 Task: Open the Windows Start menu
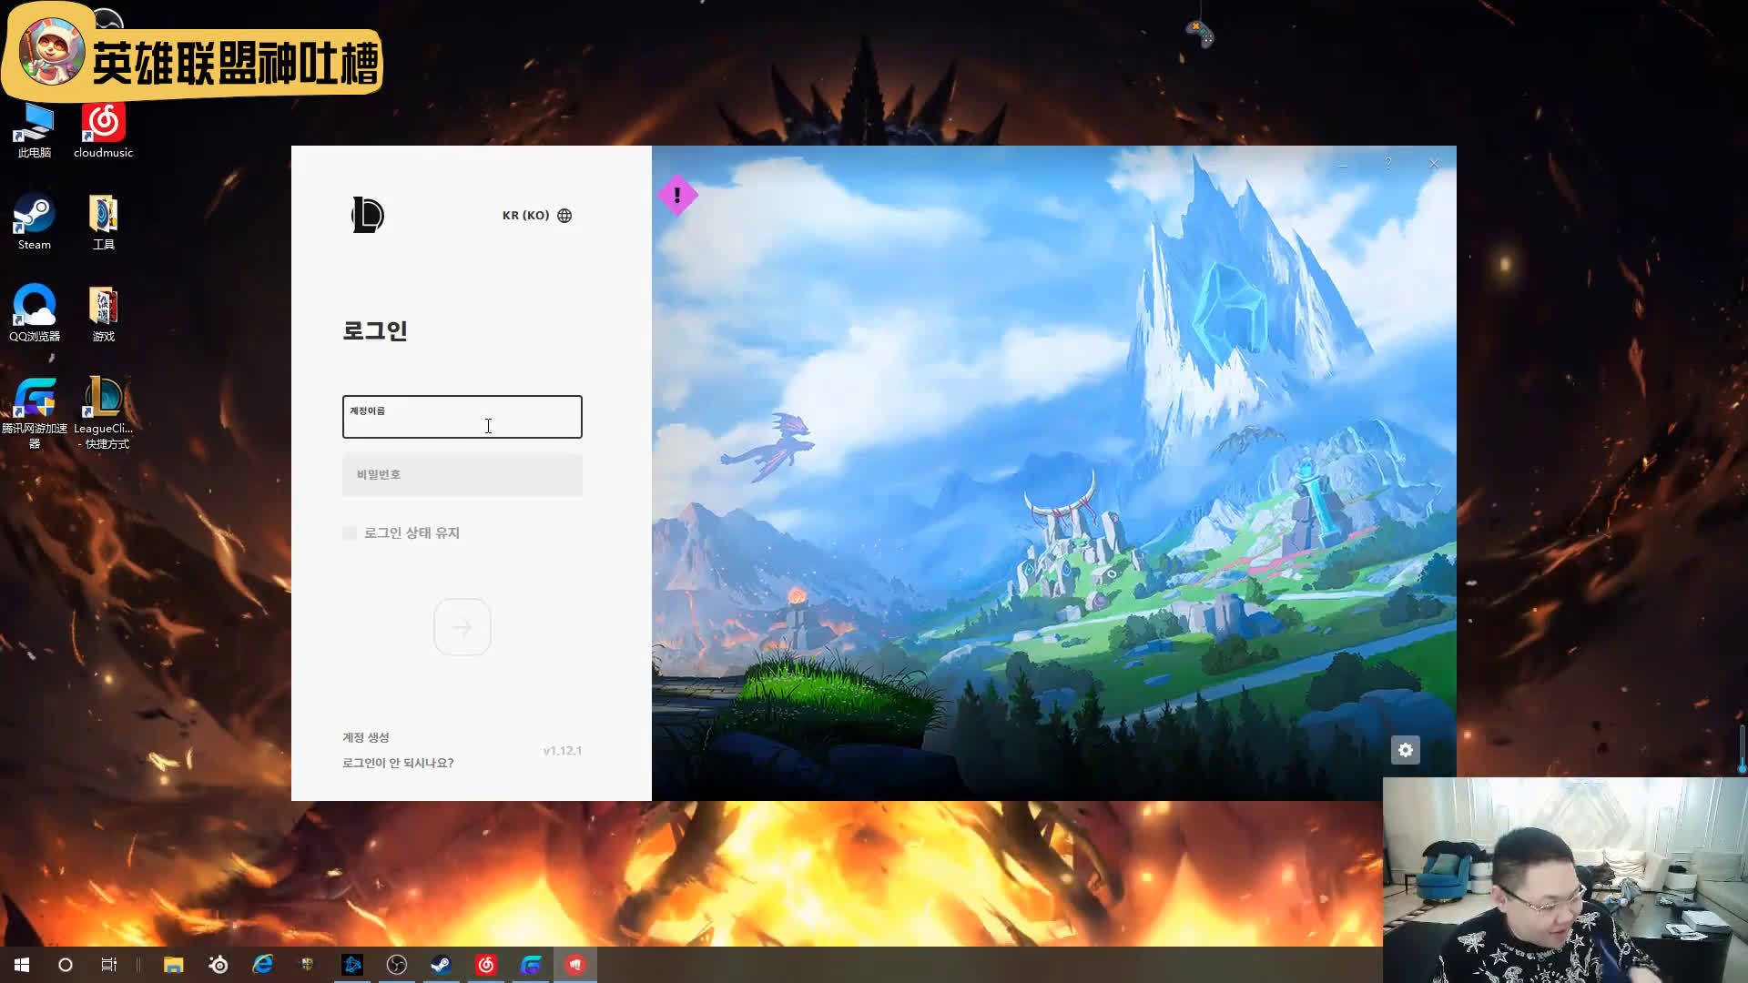[x=22, y=965]
